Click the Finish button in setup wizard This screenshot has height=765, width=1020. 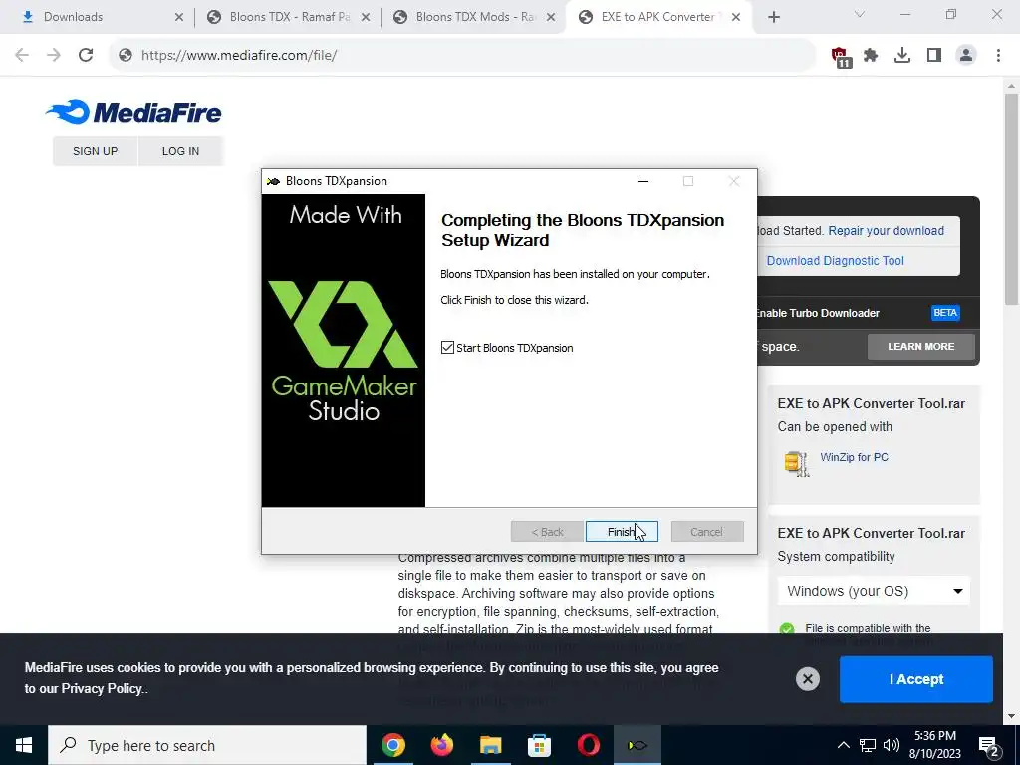click(622, 532)
